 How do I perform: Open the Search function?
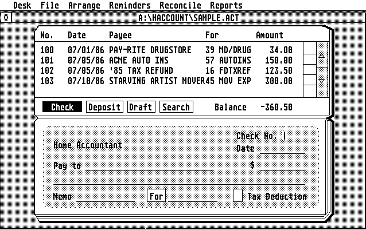[x=176, y=107]
